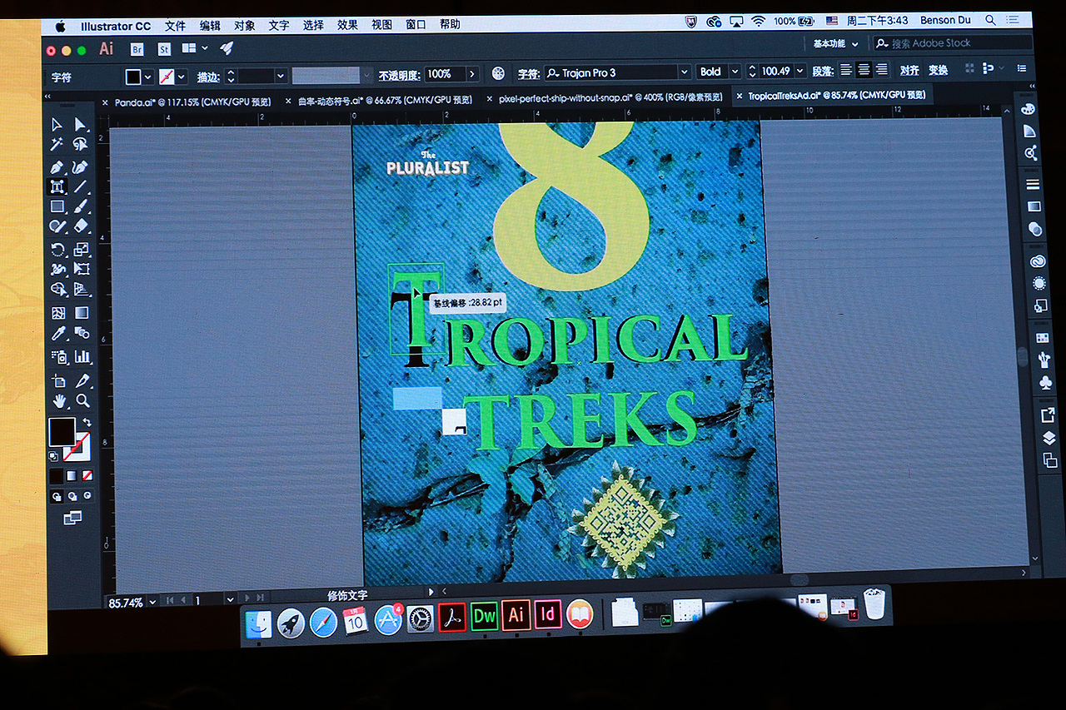1066x710 pixels.
Task: Apply None mode below fill swatch
Action: coord(87,476)
